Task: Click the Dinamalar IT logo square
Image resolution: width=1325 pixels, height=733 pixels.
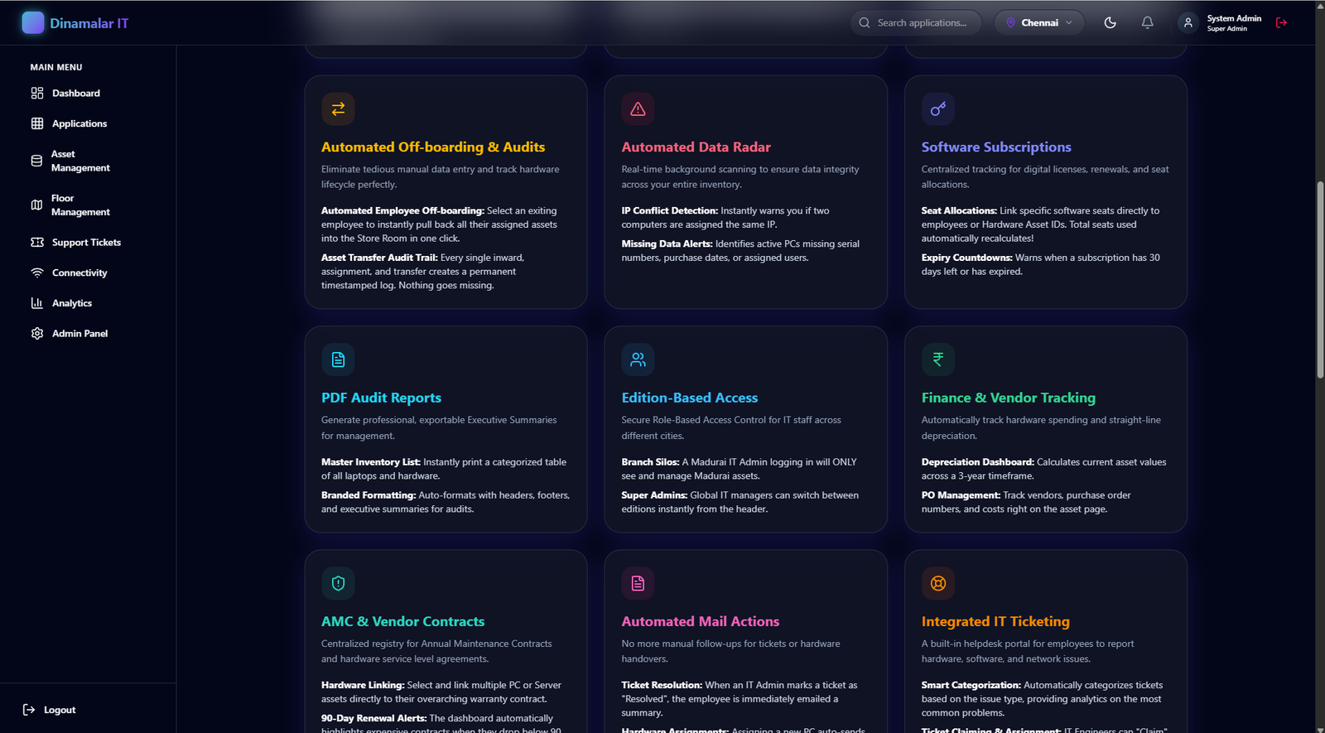Action: [x=33, y=22]
